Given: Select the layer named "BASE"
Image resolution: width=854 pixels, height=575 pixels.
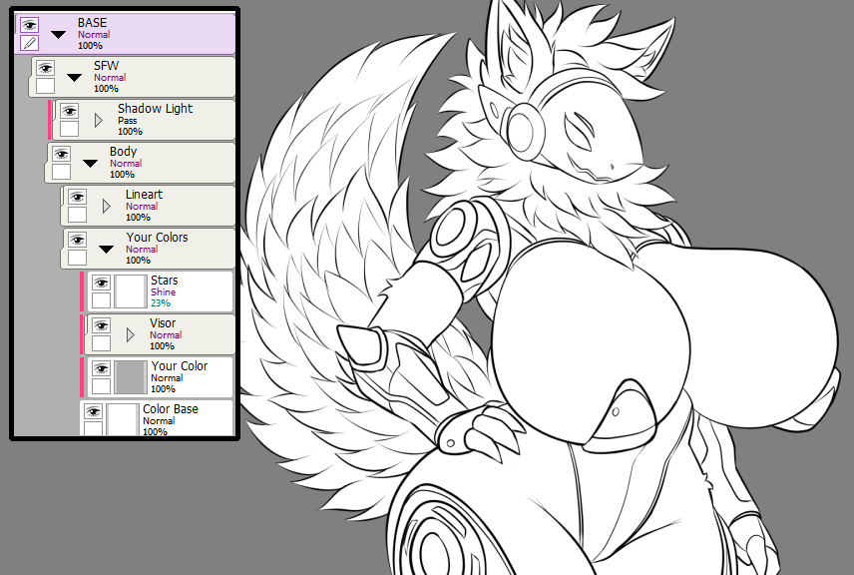Looking at the screenshot, I should click(x=126, y=34).
